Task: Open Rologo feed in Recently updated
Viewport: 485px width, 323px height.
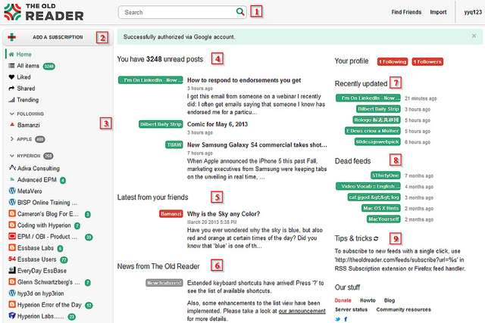Action: [x=377, y=120]
